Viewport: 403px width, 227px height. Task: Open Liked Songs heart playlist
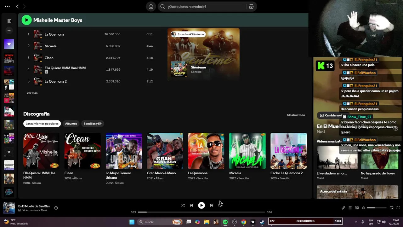click(x=9, y=44)
